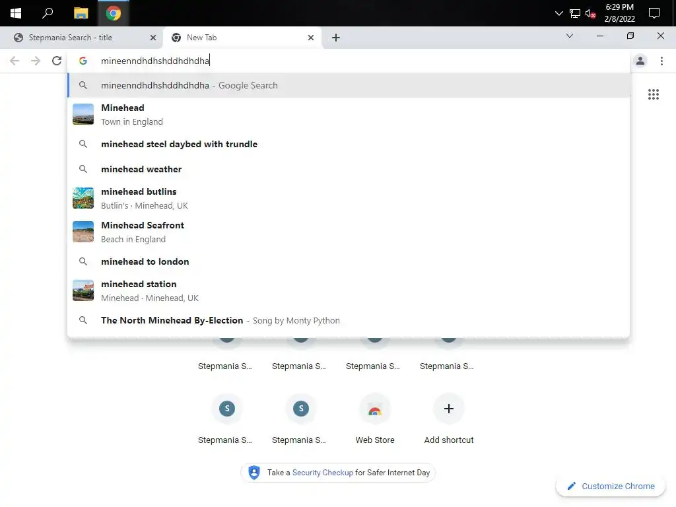Select the minehead weather suggestion
The width and height of the screenshot is (676, 507).
point(349,169)
